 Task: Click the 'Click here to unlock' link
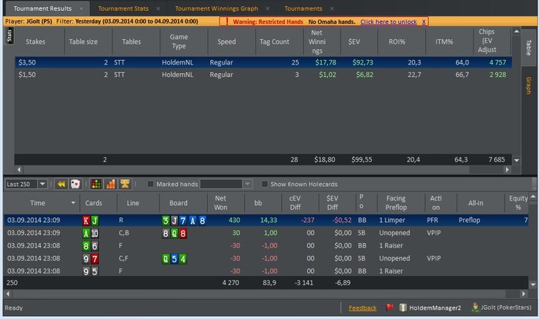click(x=388, y=22)
